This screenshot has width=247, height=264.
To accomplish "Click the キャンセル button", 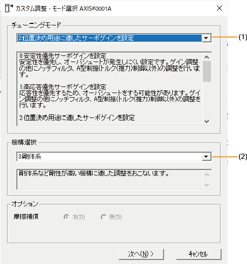I will (199, 254).
